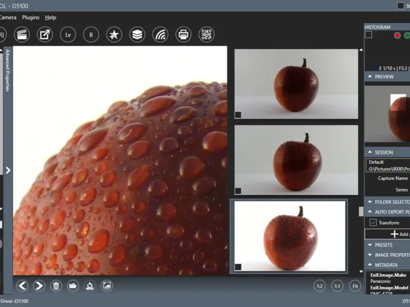The height and width of the screenshot is (307, 410).
Task: Check the first apple thumbnail's selection box
Action: click(x=238, y=115)
